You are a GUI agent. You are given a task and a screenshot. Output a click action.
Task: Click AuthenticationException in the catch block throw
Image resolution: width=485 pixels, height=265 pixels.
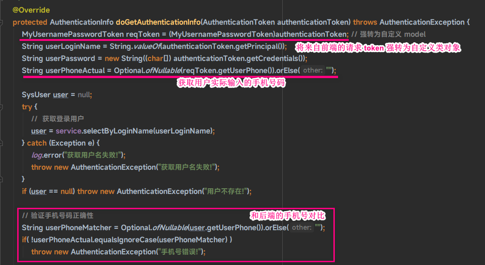coord(113,167)
